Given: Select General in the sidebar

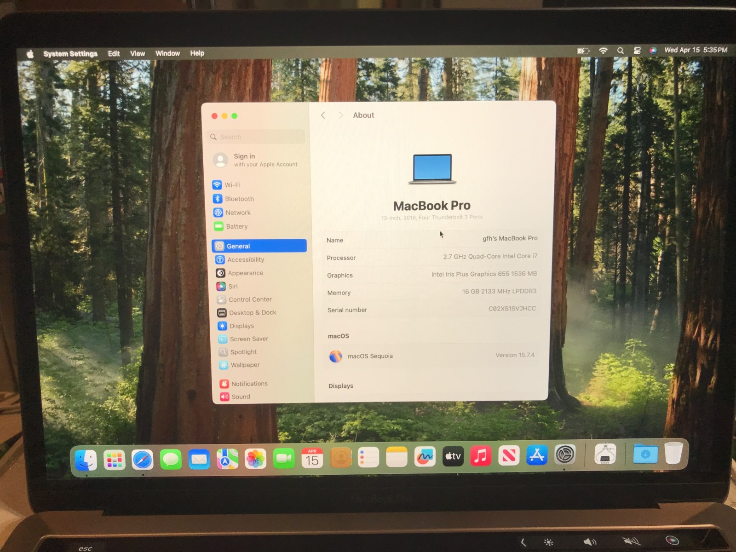Looking at the screenshot, I should pyautogui.click(x=259, y=246).
